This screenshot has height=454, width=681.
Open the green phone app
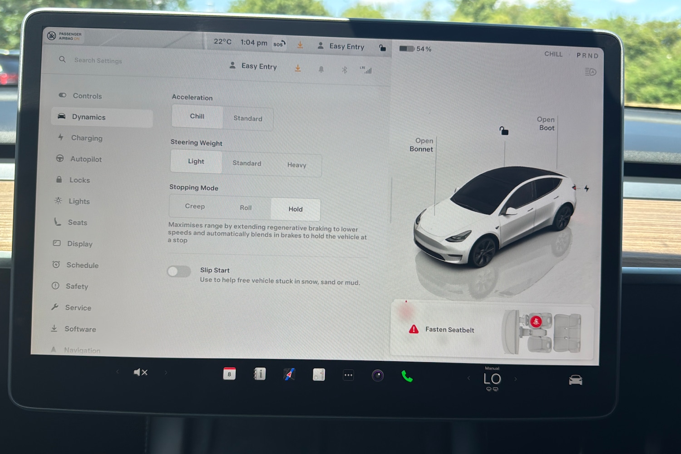pyautogui.click(x=407, y=376)
